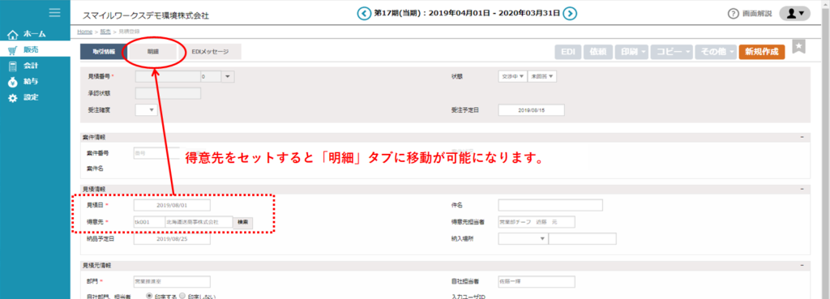
Task: Click the company name スマイルワークスデモ環境株式会社
Action: 146,15
